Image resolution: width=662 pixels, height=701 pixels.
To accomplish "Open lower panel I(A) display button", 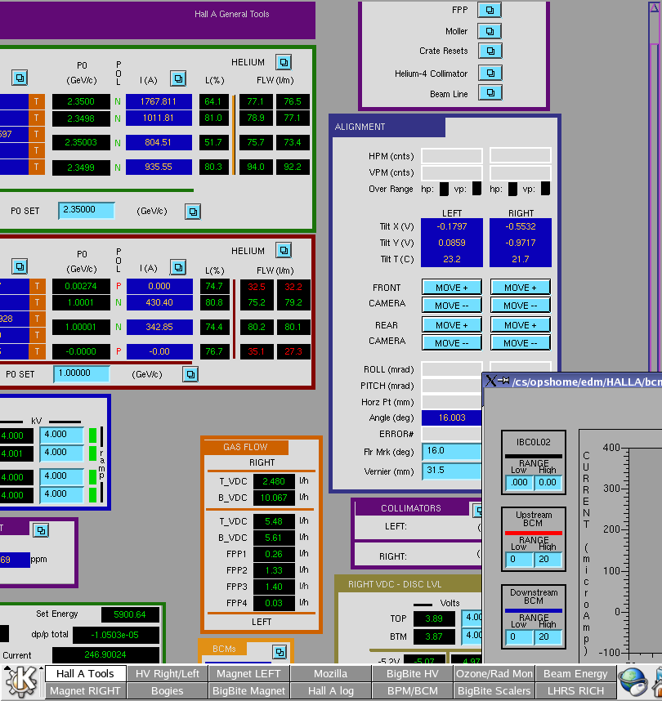I will coord(178,267).
